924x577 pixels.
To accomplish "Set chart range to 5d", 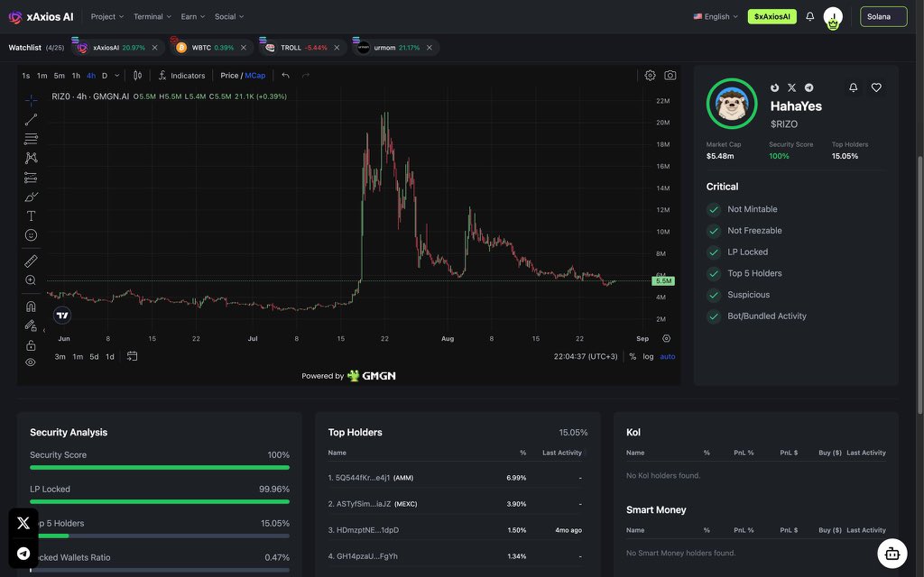I will coord(94,357).
